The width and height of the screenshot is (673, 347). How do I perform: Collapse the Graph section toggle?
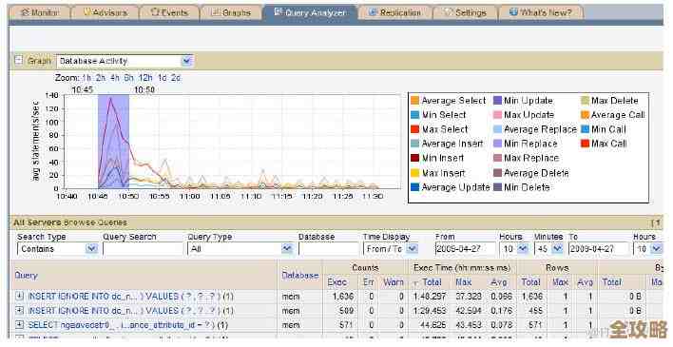click(18, 60)
